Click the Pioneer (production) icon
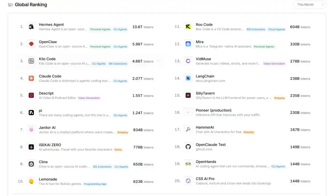This screenshot has width=328, height=196. pos(188,113)
